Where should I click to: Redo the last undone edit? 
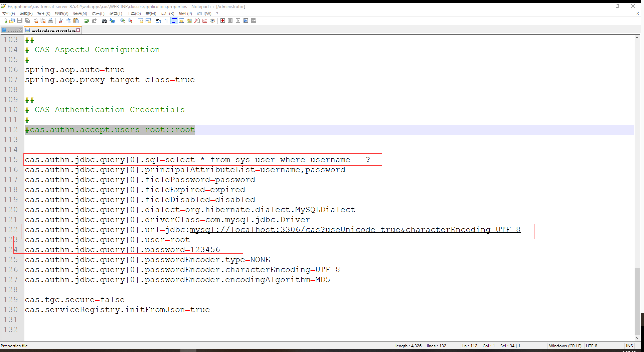point(94,21)
